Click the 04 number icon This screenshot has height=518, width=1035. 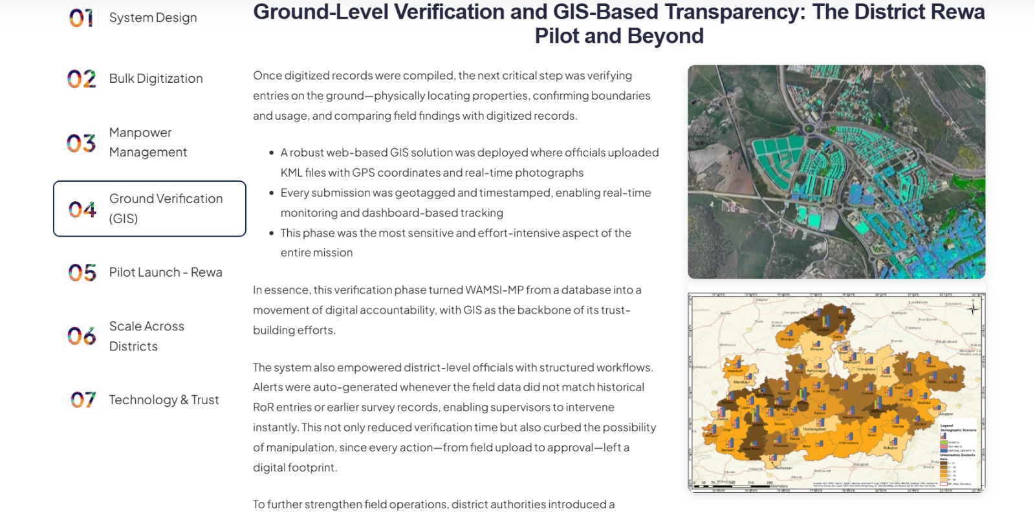(x=82, y=210)
